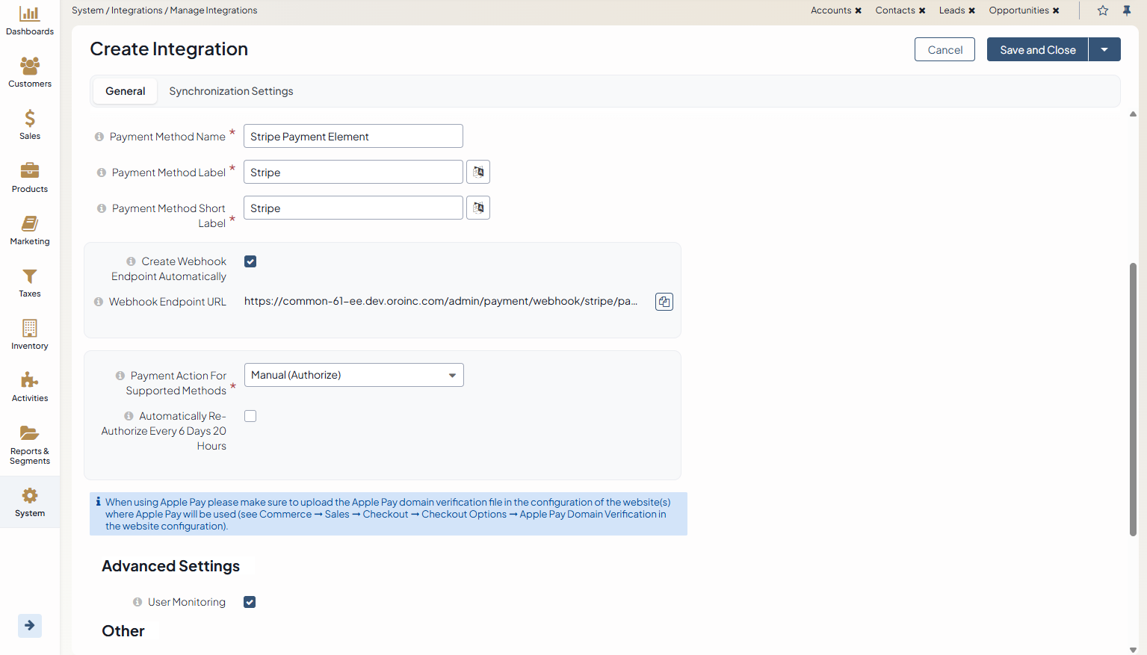The width and height of the screenshot is (1147, 655).
Task: Copy the Webhook Endpoint URL
Action: (664, 302)
